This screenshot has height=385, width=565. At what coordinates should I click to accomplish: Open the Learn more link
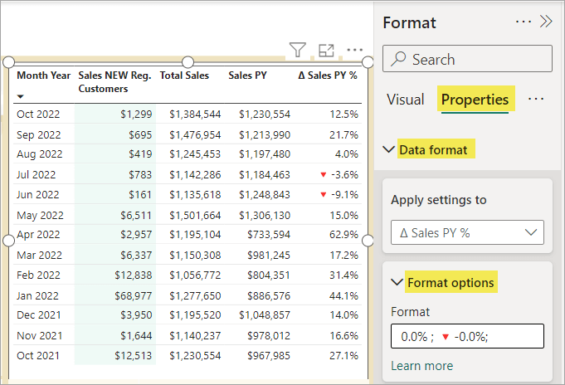[422, 366]
